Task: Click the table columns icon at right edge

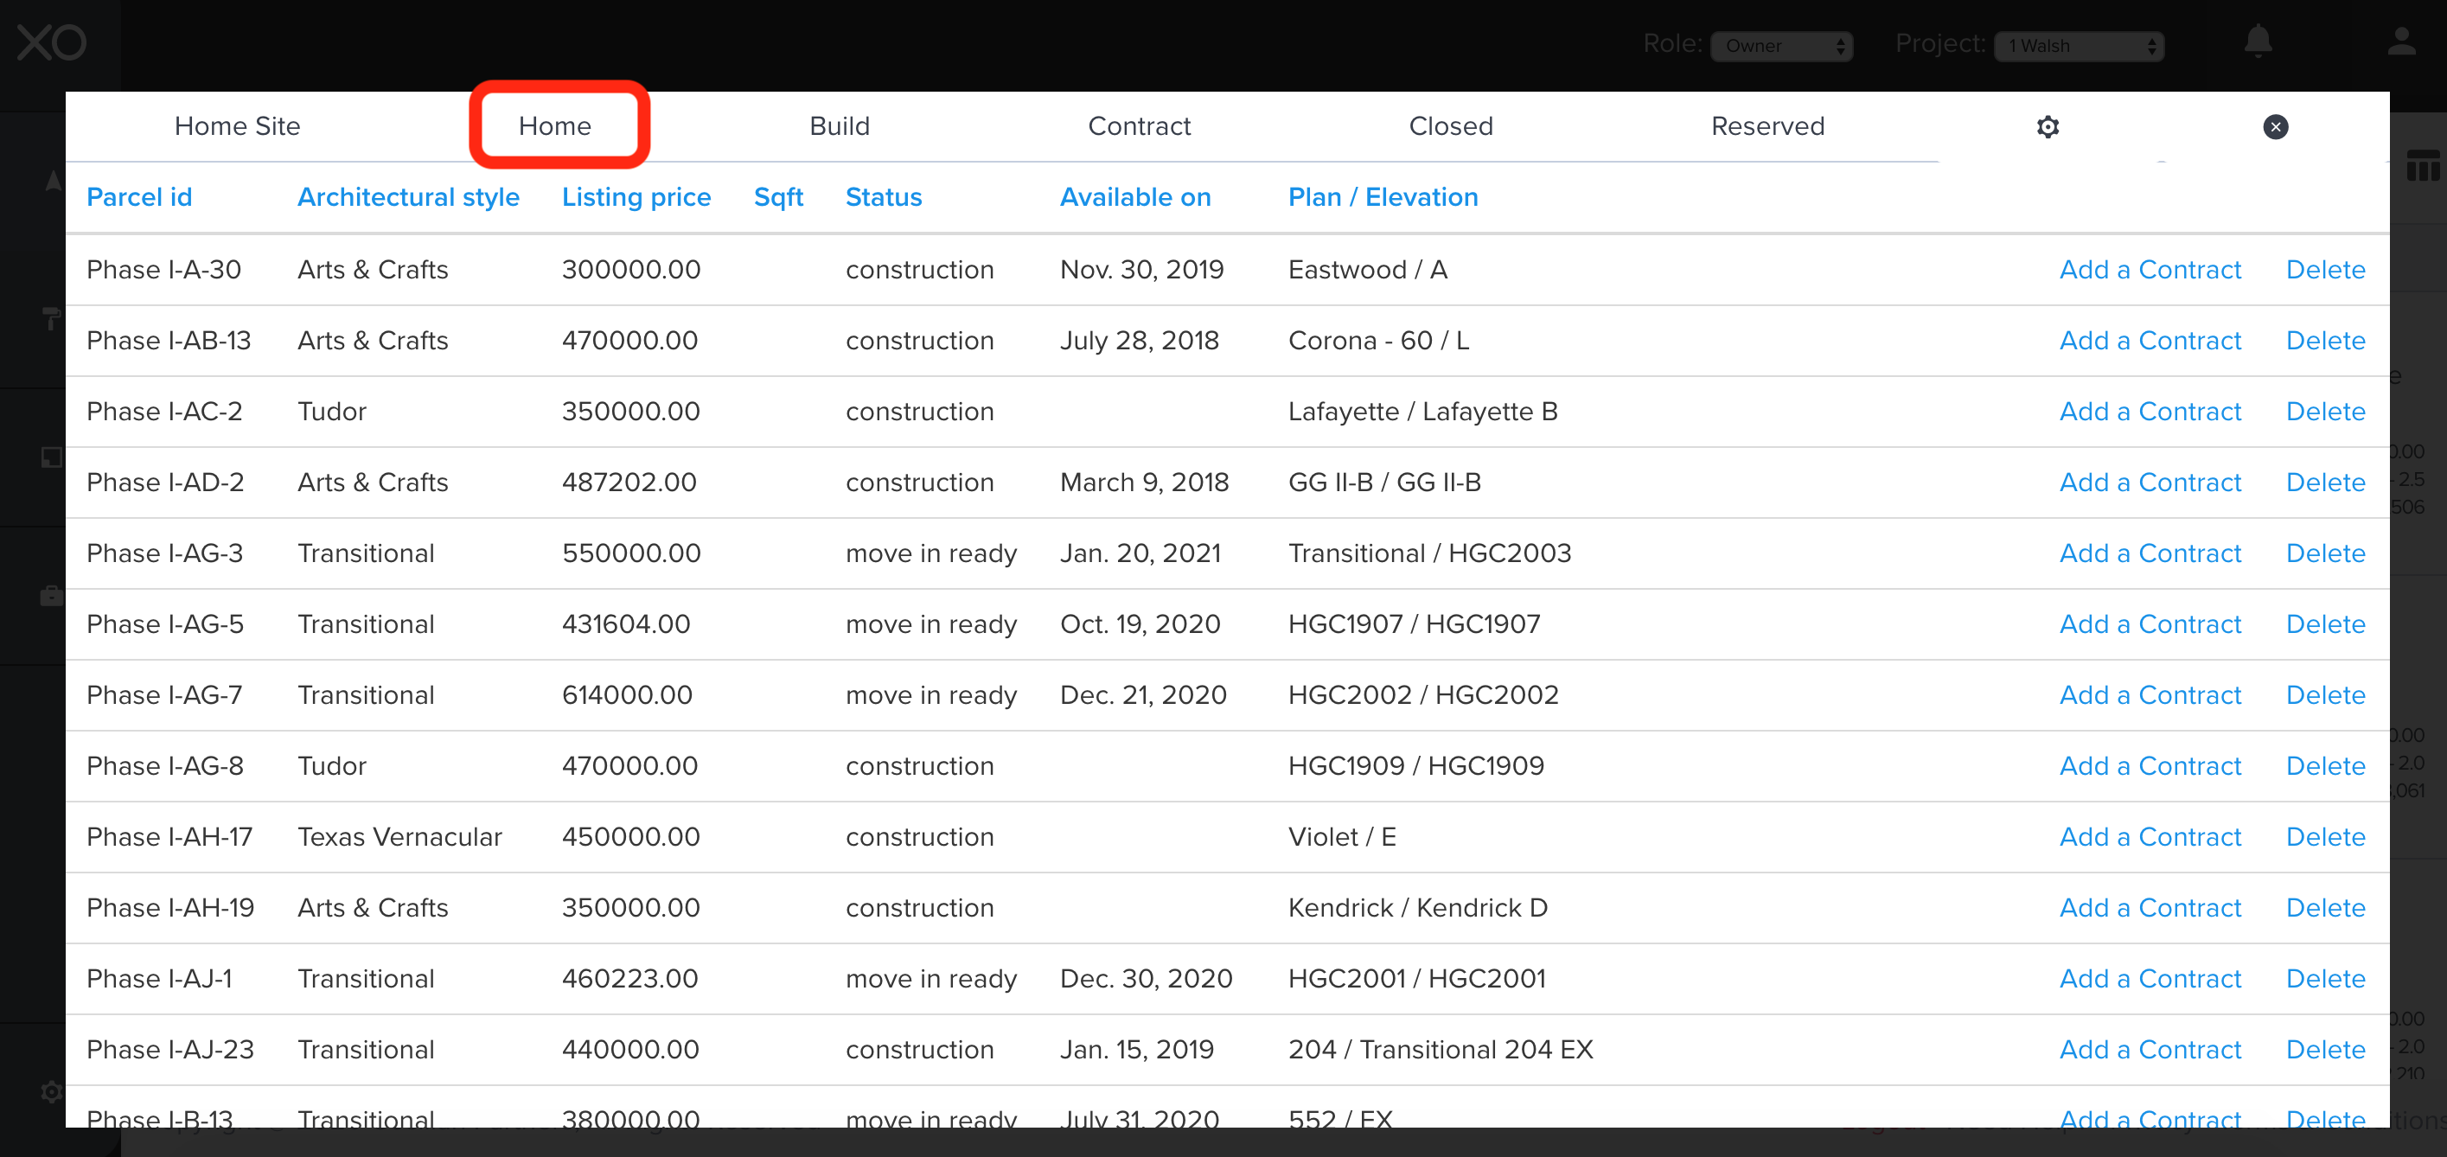Action: pos(2422,167)
